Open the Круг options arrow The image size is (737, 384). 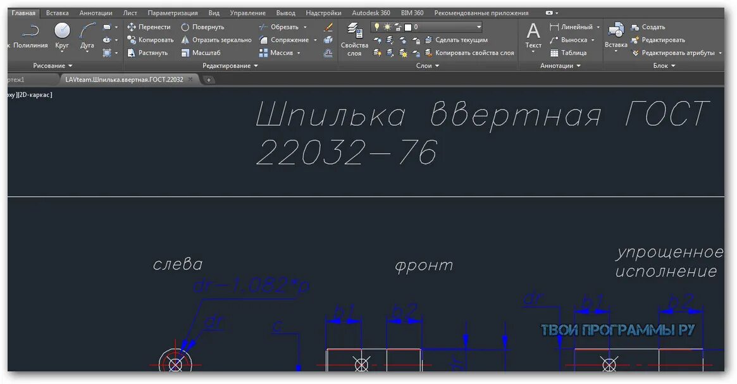click(62, 52)
